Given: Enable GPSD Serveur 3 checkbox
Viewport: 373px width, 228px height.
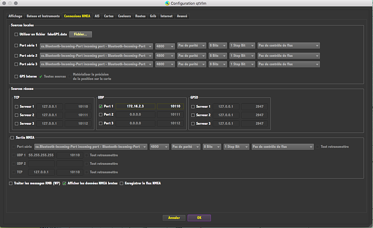Looking at the screenshot, I should pos(193,124).
